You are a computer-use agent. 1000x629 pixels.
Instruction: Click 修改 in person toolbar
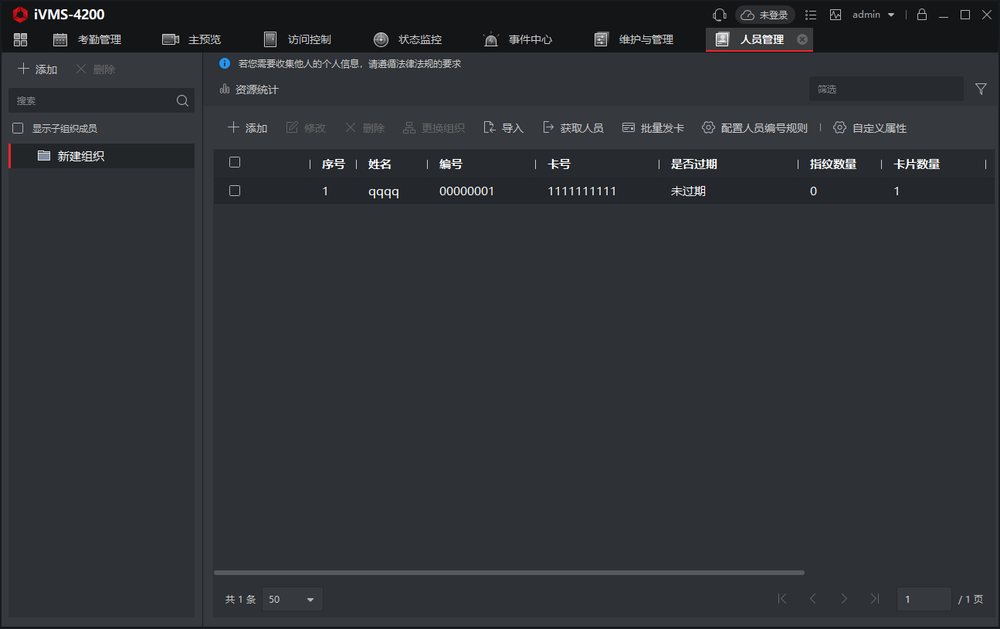(306, 128)
